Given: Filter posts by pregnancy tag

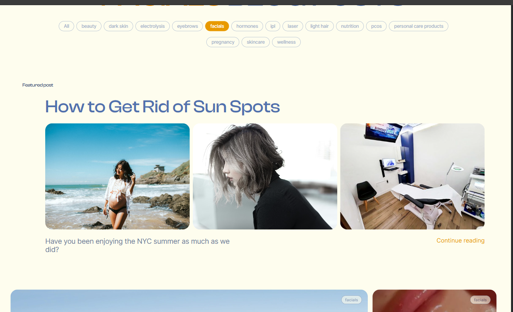Looking at the screenshot, I should pyautogui.click(x=223, y=42).
